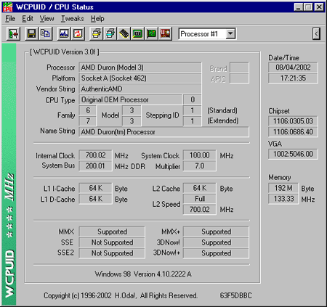Click the Name String AMD Duron(tm) Processor
The width and height of the screenshot is (327, 307).
click(x=163, y=132)
